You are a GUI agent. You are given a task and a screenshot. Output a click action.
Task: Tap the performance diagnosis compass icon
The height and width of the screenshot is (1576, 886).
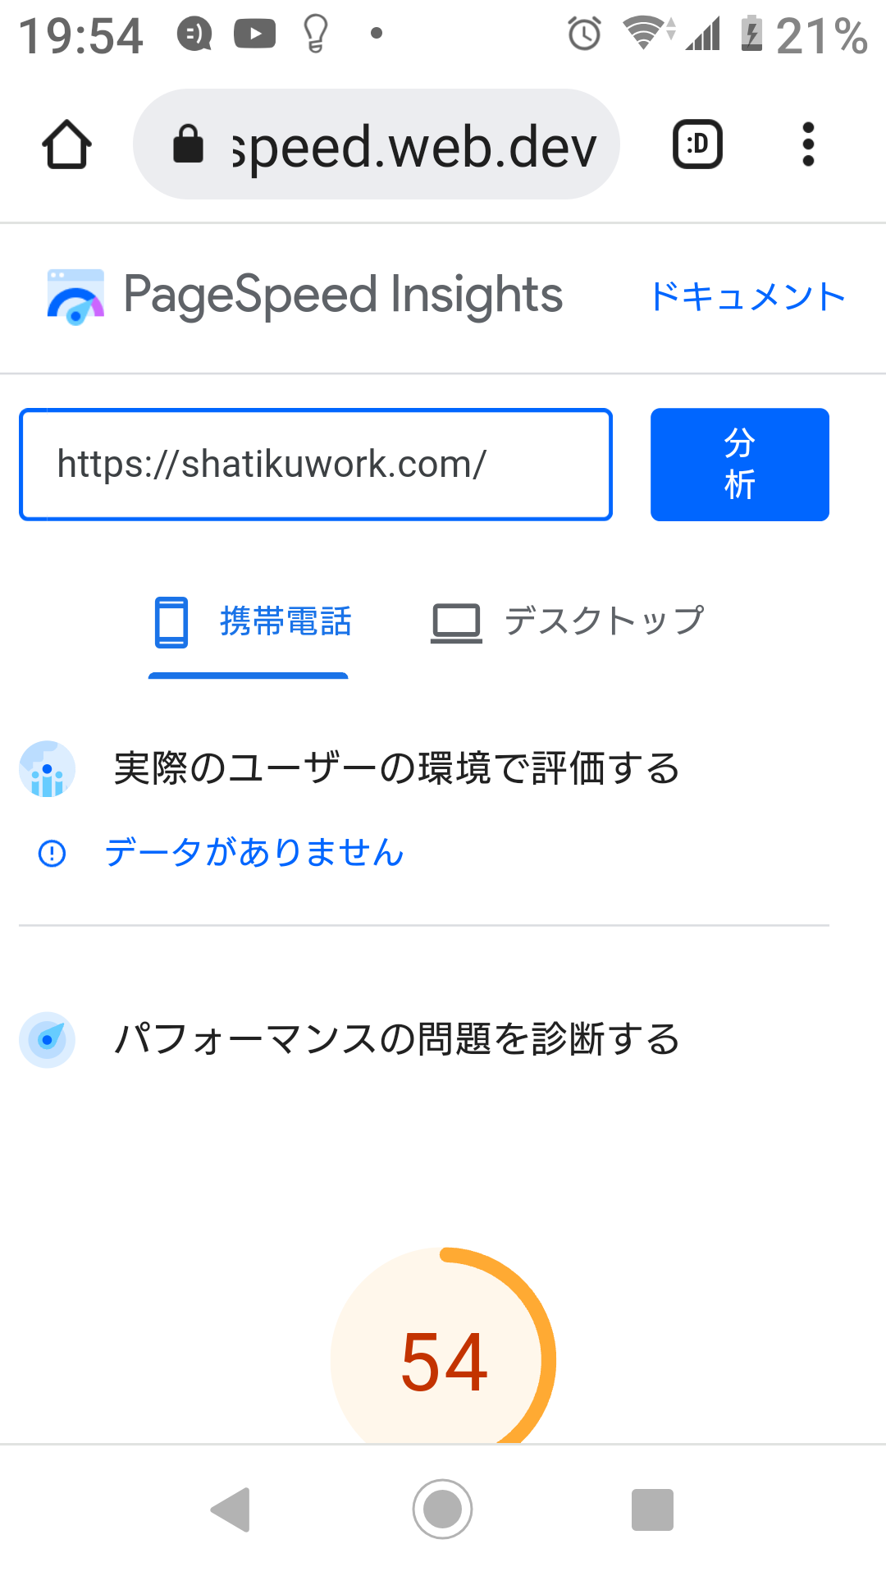(x=48, y=1040)
